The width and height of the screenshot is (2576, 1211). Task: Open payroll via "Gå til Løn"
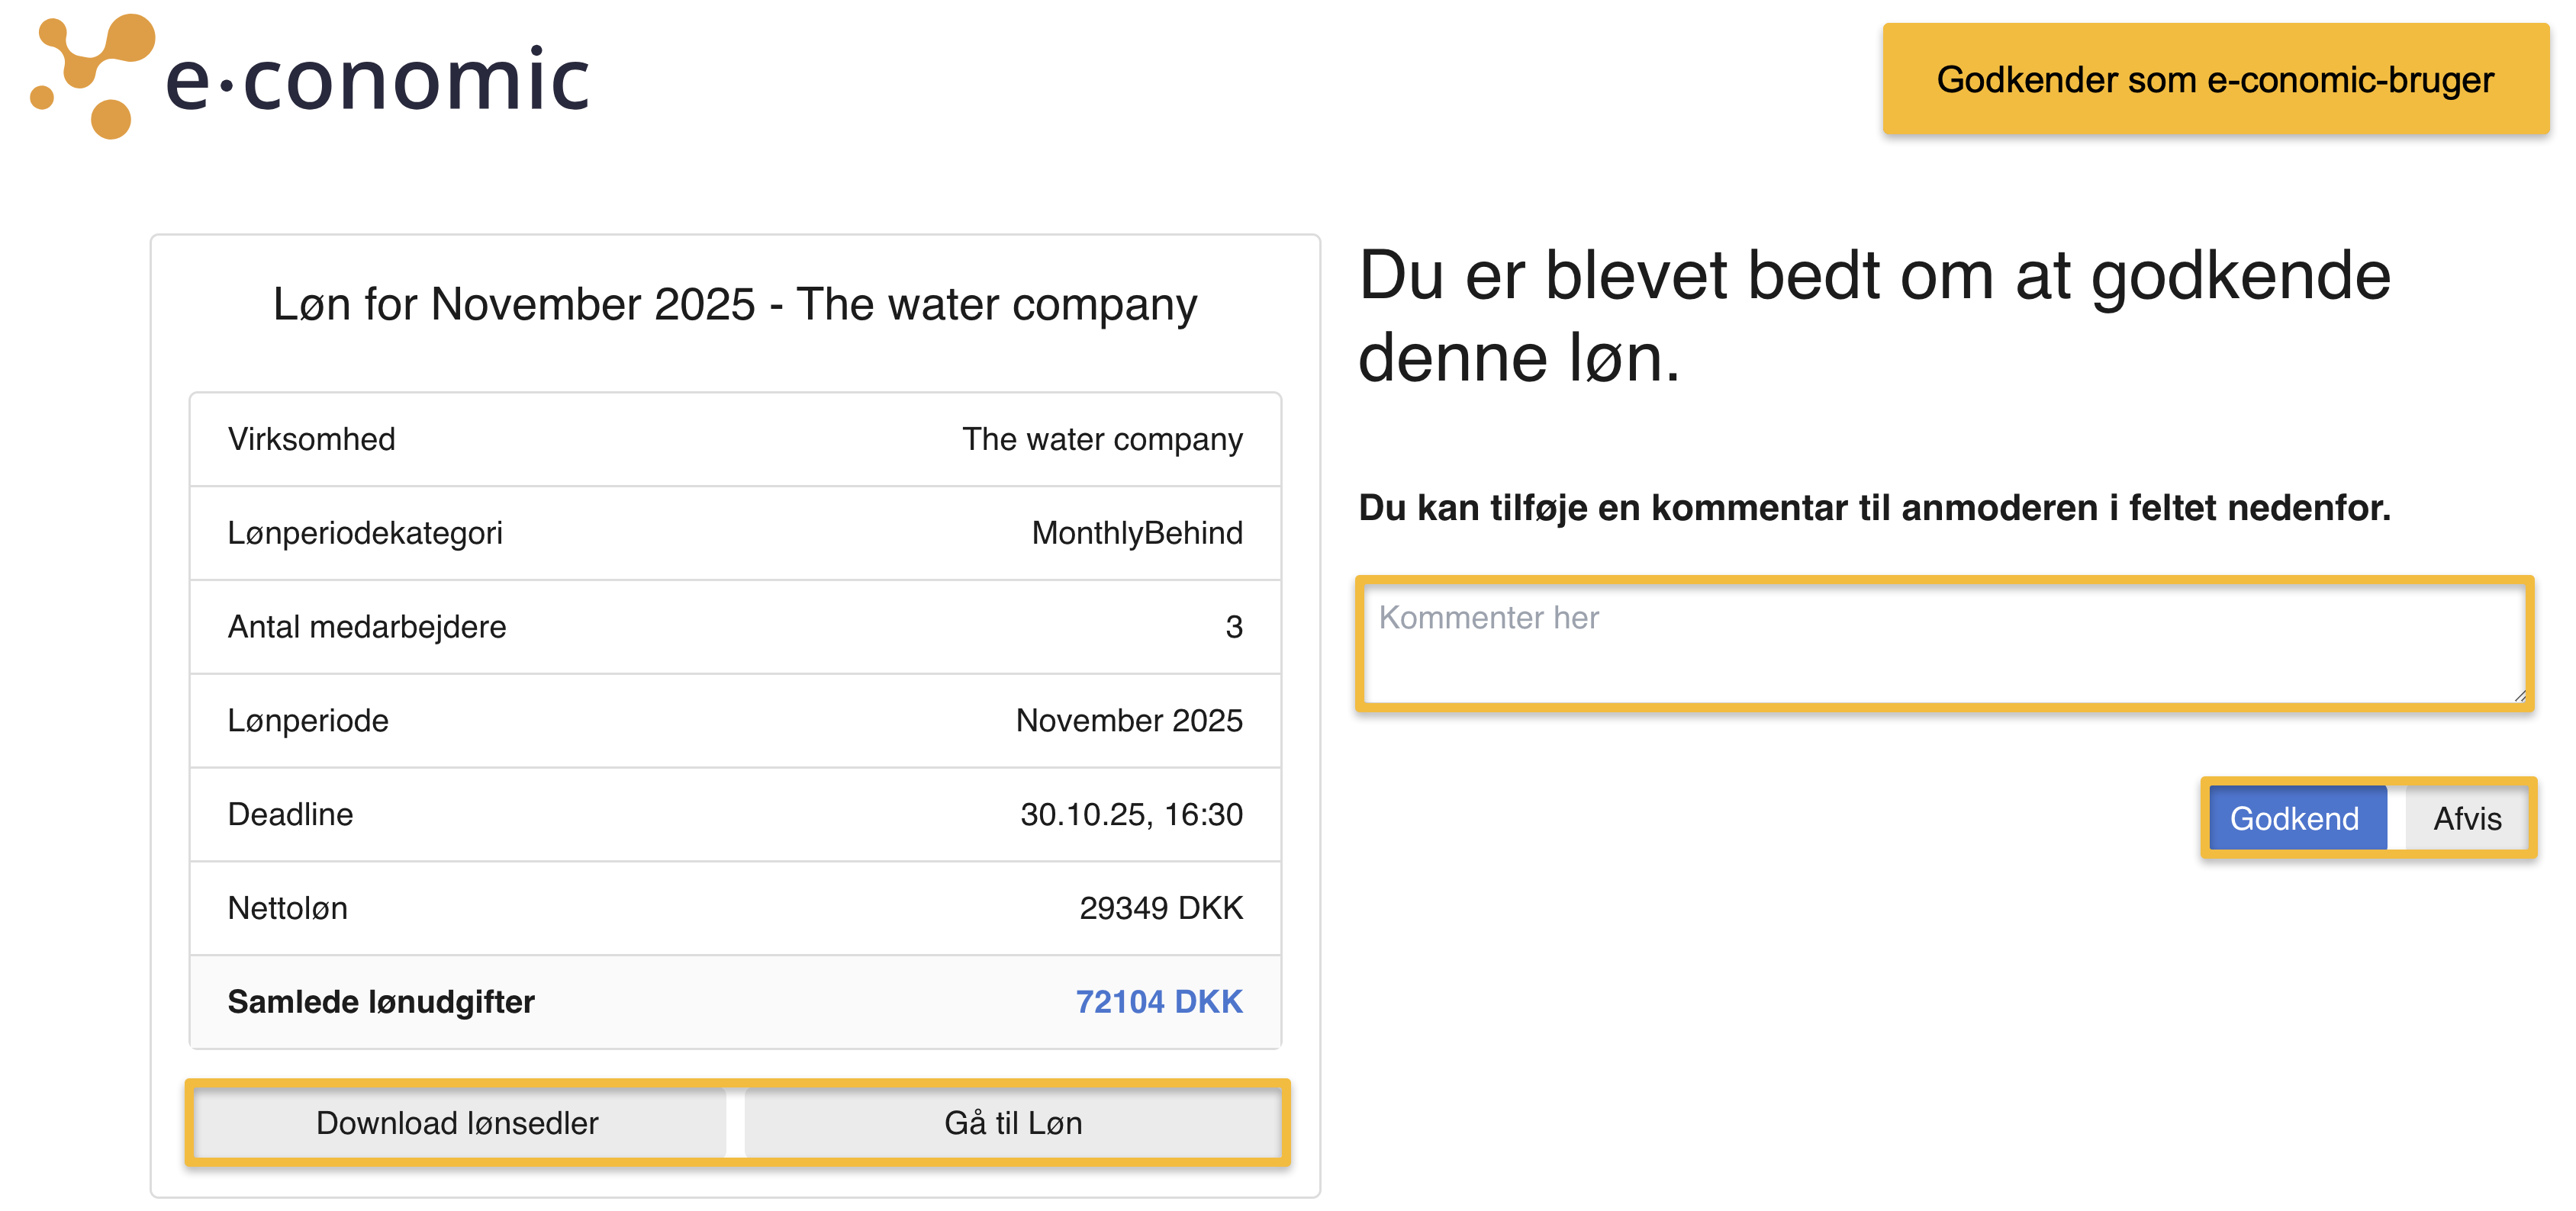pos(1013,1123)
